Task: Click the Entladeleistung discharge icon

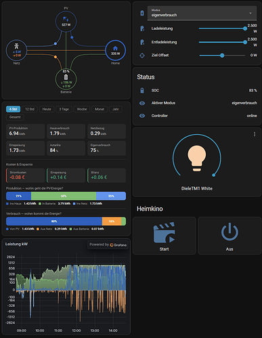Action: pos(142,42)
